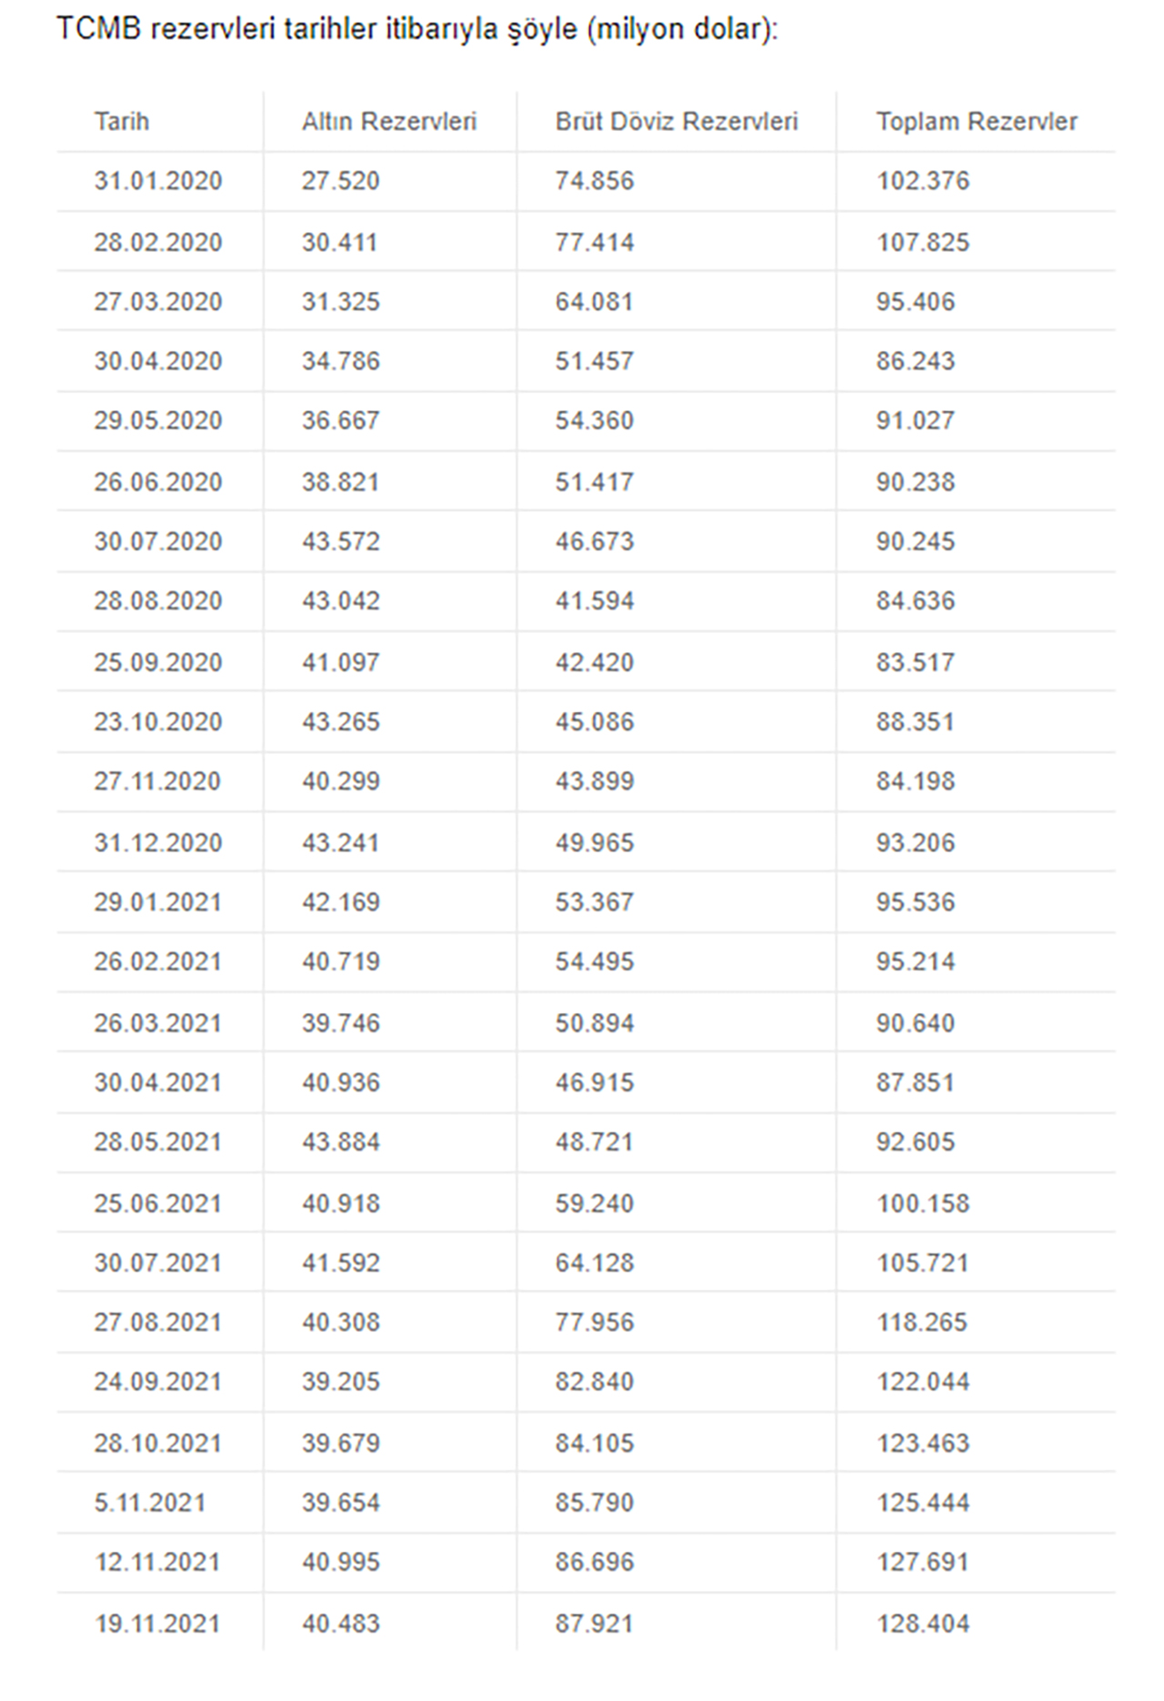The height and width of the screenshot is (1701, 1164).
Task: Select the date cell 30.04.2020
Action: [x=158, y=361]
